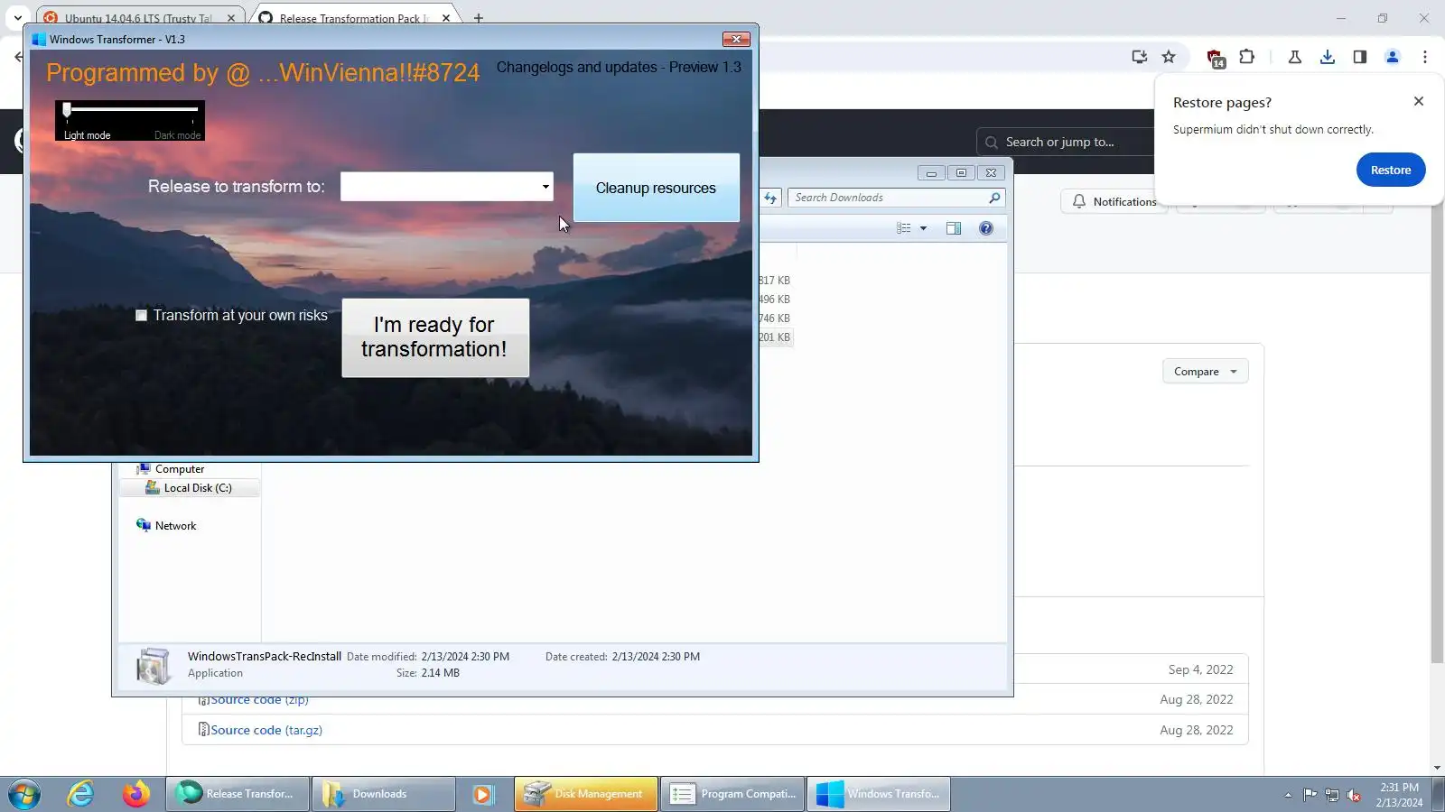Click the 'Sep 4, 2022' release date
The image size is (1445, 812).
(1200, 669)
